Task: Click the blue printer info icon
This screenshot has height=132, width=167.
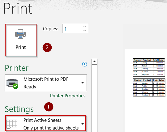Action: (x=84, y=64)
